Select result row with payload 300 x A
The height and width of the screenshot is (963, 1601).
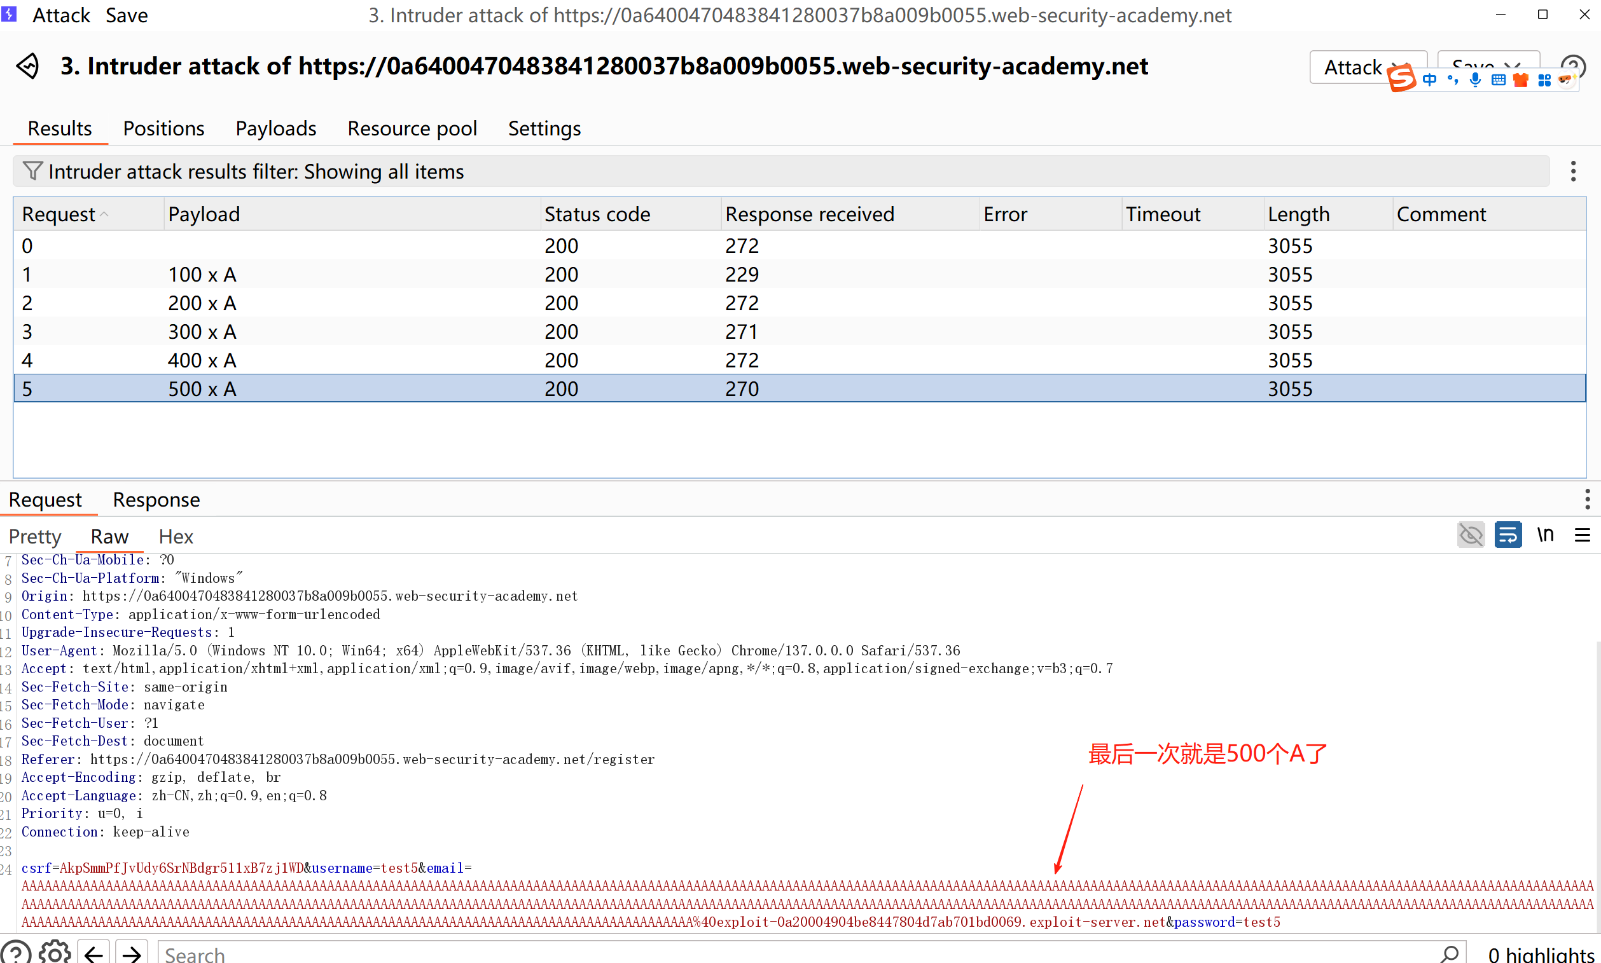pos(202,332)
